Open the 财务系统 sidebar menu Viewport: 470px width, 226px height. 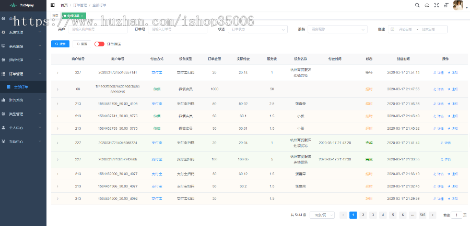click(23, 100)
